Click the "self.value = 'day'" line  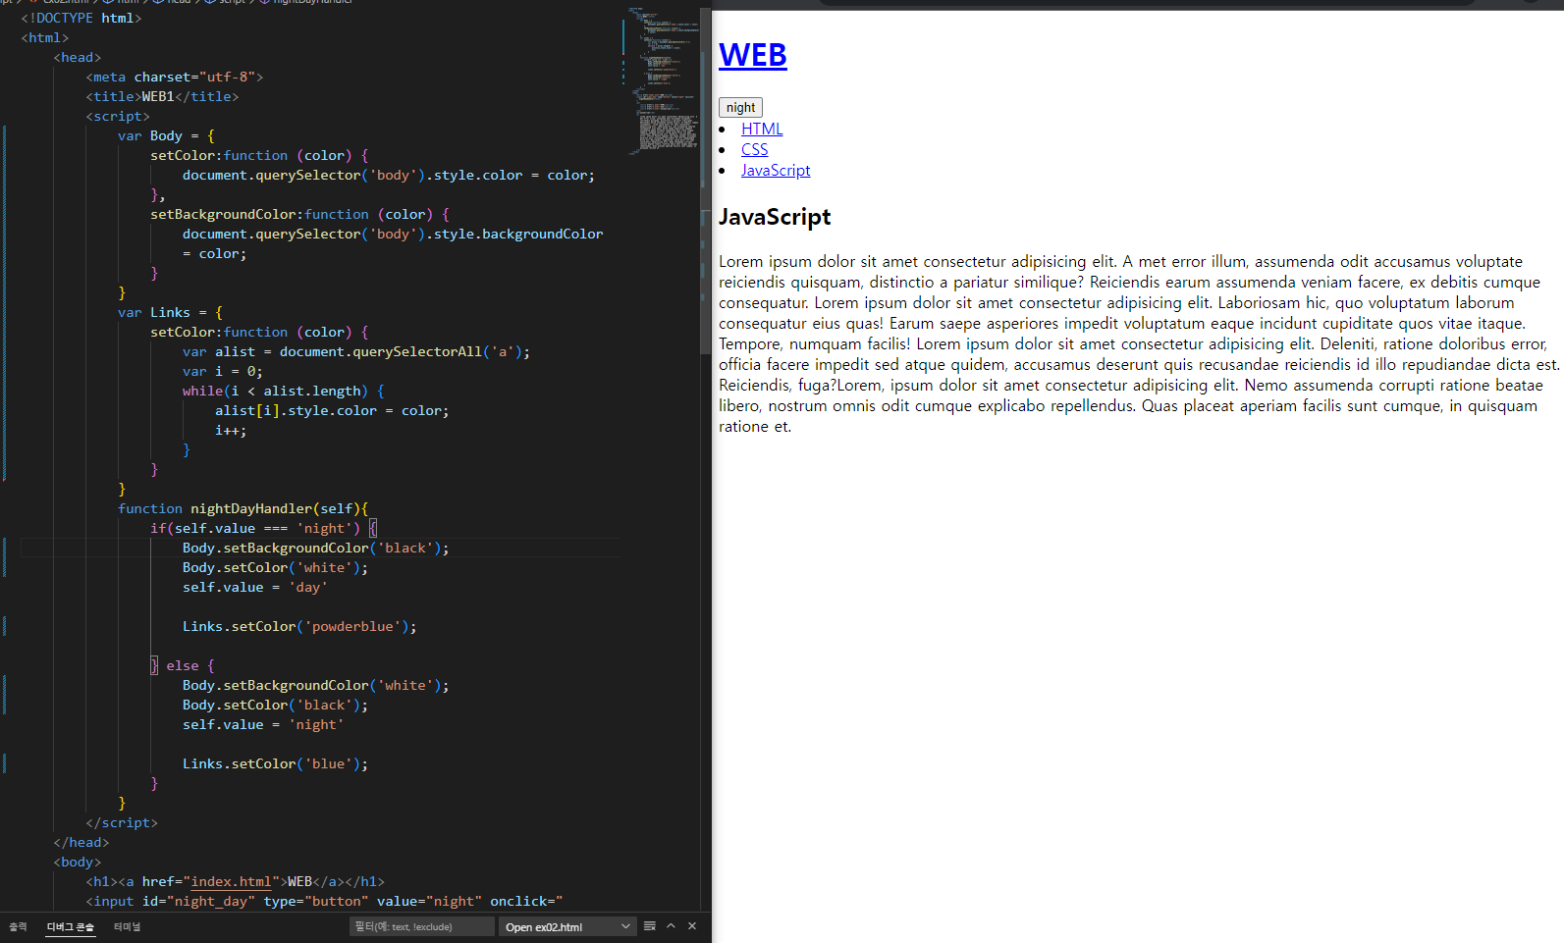(x=255, y=587)
